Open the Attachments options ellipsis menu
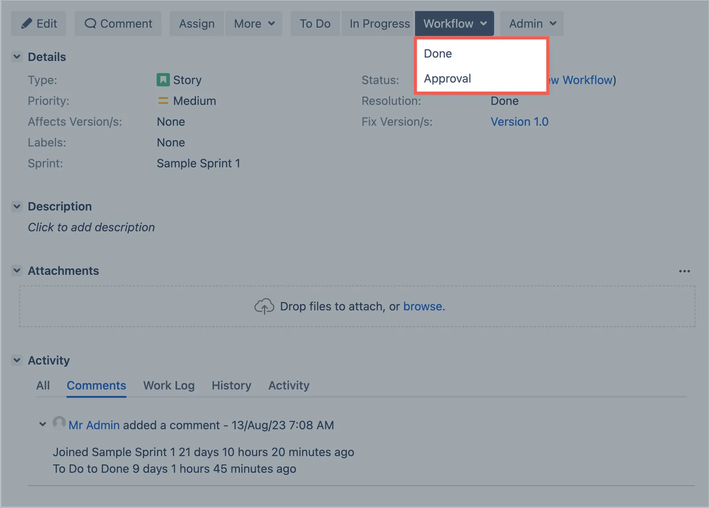The width and height of the screenshot is (709, 508). [x=685, y=271]
